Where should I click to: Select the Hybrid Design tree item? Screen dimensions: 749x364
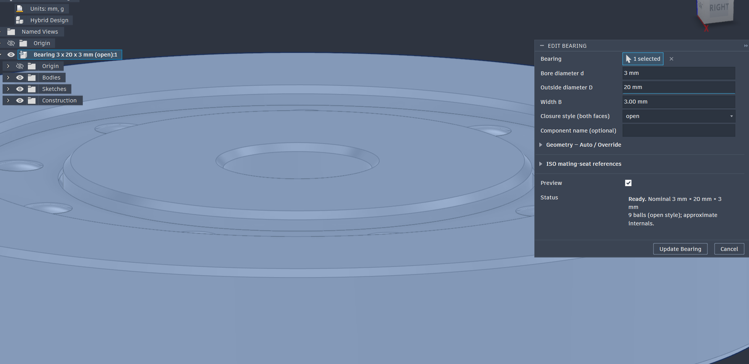coord(49,20)
